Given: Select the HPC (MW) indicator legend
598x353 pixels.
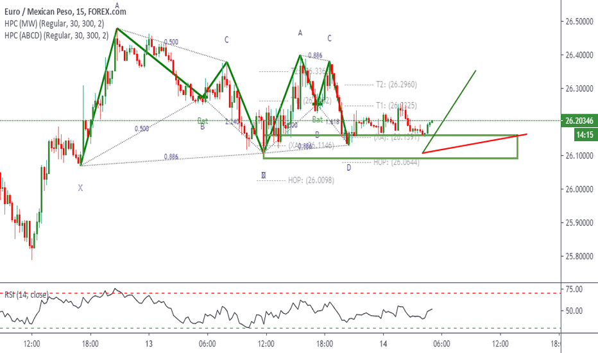Looking at the screenshot, I should (54, 24).
